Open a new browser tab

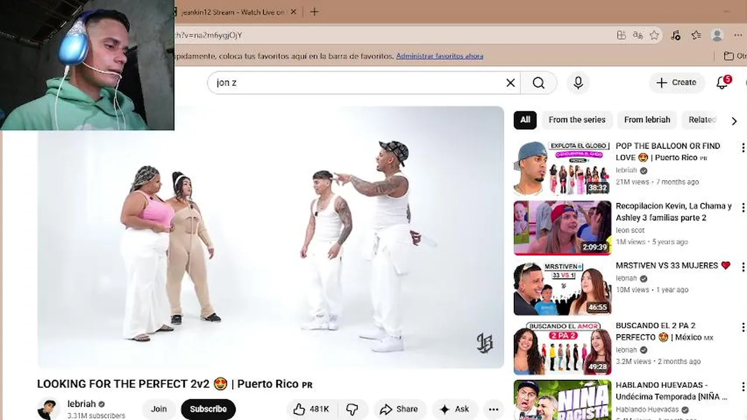(314, 12)
